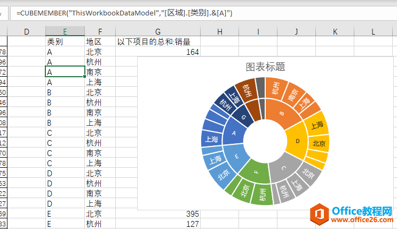Image resolution: width=397 pixels, height=229 pixels.
Task: Click the 地区 header cell
Action: (100, 42)
